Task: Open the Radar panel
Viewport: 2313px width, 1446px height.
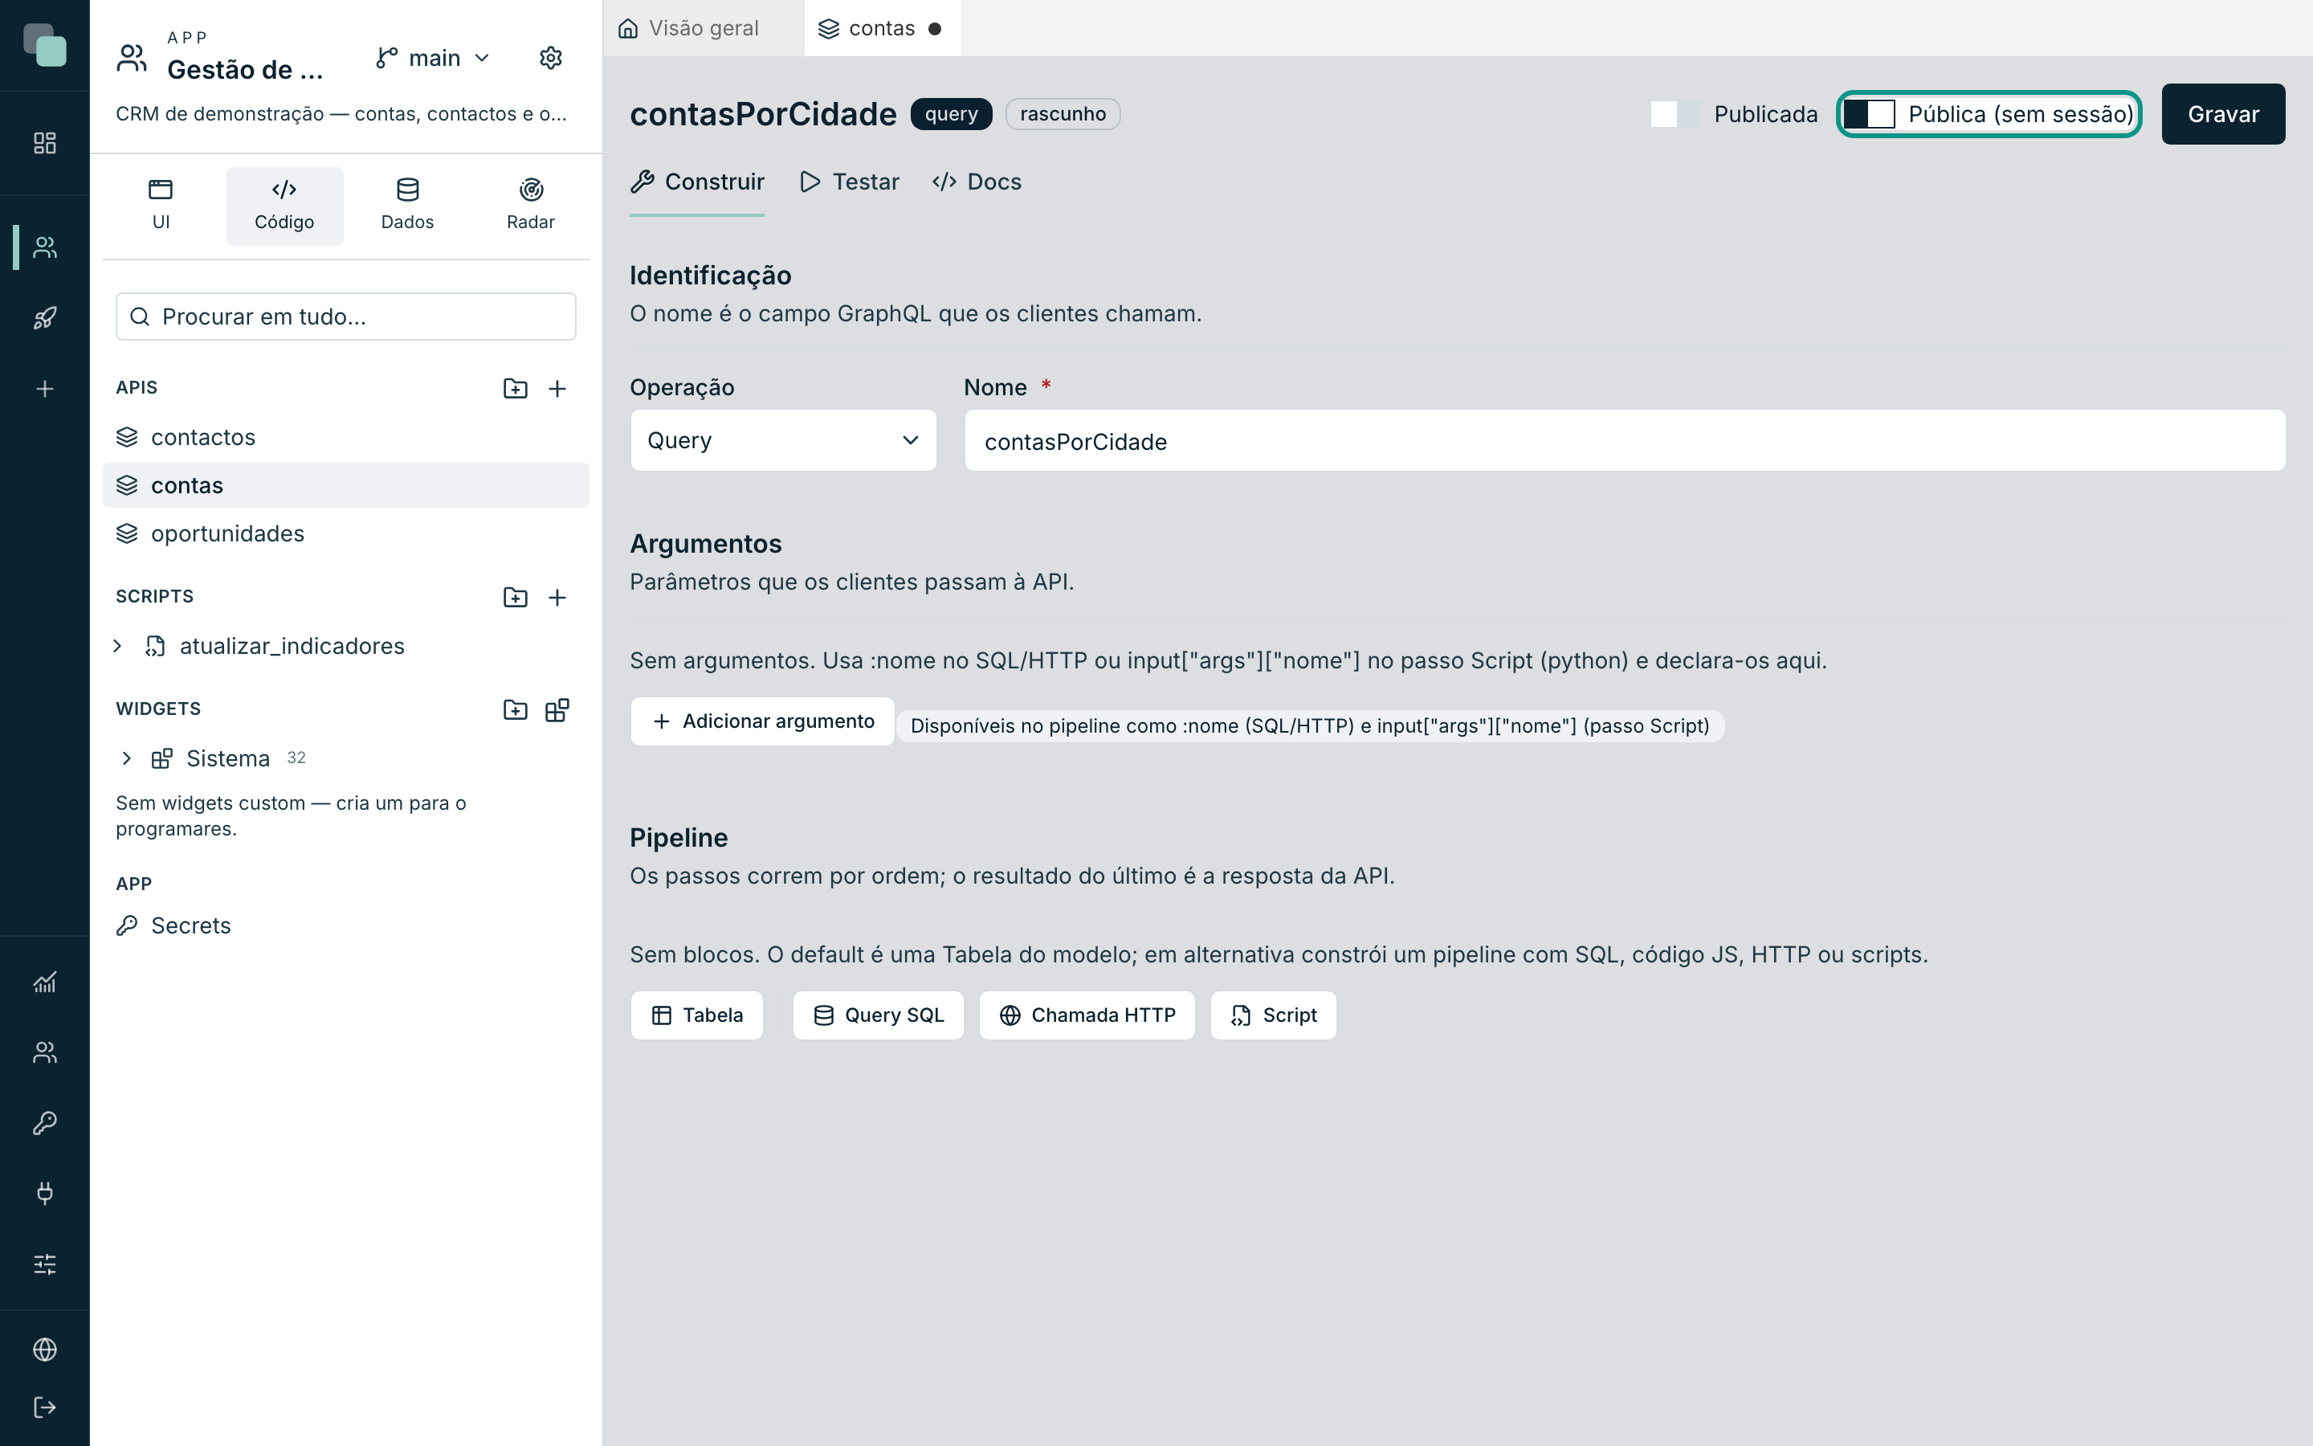Action: [530, 206]
